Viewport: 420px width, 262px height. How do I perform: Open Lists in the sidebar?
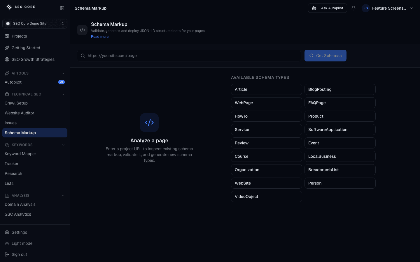35,183
